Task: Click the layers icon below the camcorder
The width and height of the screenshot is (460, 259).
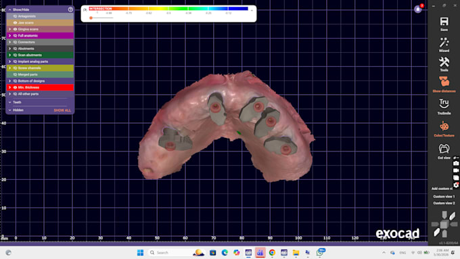Action: (456, 178)
